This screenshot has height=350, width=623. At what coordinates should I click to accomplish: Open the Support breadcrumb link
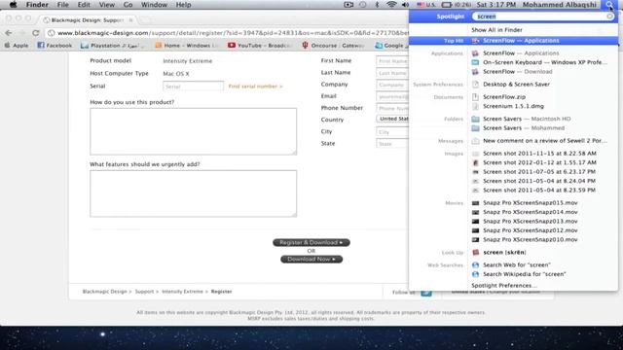pyautogui.click(x=144, y=292)
